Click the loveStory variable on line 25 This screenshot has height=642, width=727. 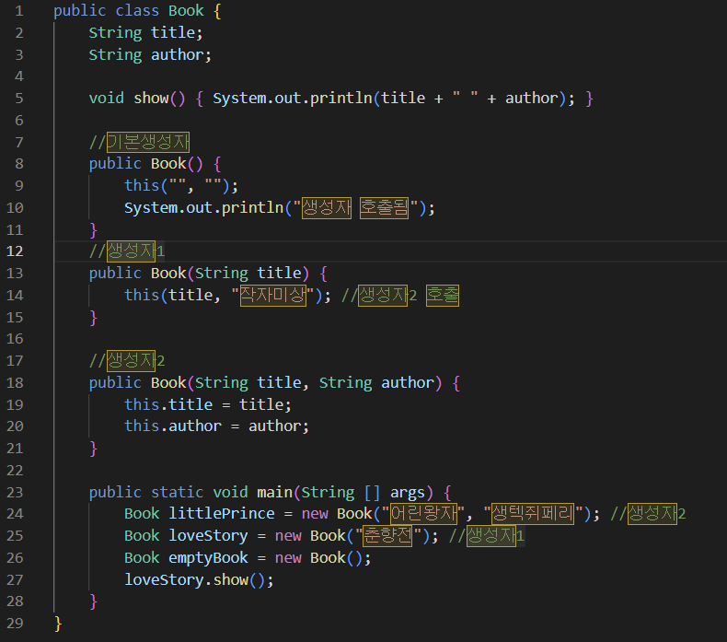click(208, 536)
